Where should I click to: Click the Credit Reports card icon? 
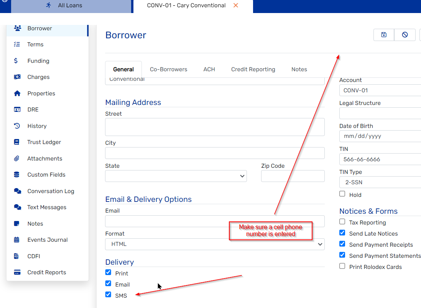tap(17, 272)
